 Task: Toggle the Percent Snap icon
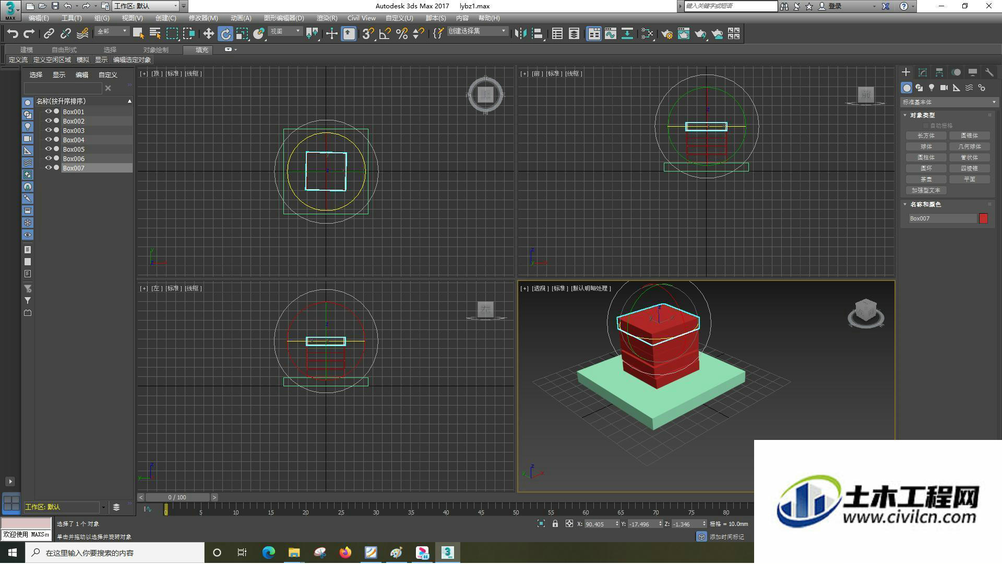click(x=402, y=34)
